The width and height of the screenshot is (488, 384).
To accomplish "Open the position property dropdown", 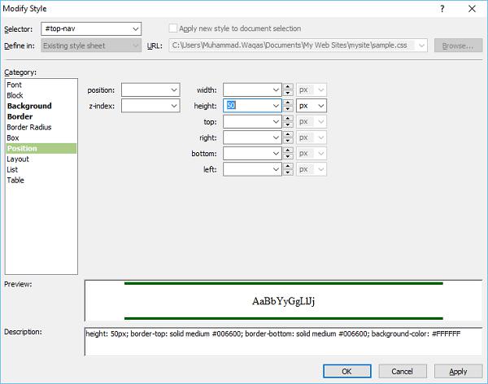I will point(174,90).
